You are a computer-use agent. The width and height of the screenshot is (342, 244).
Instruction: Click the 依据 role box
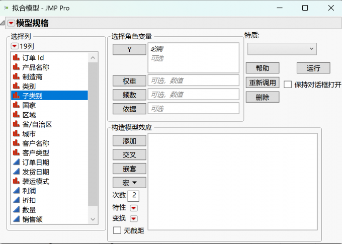(194, 109)
